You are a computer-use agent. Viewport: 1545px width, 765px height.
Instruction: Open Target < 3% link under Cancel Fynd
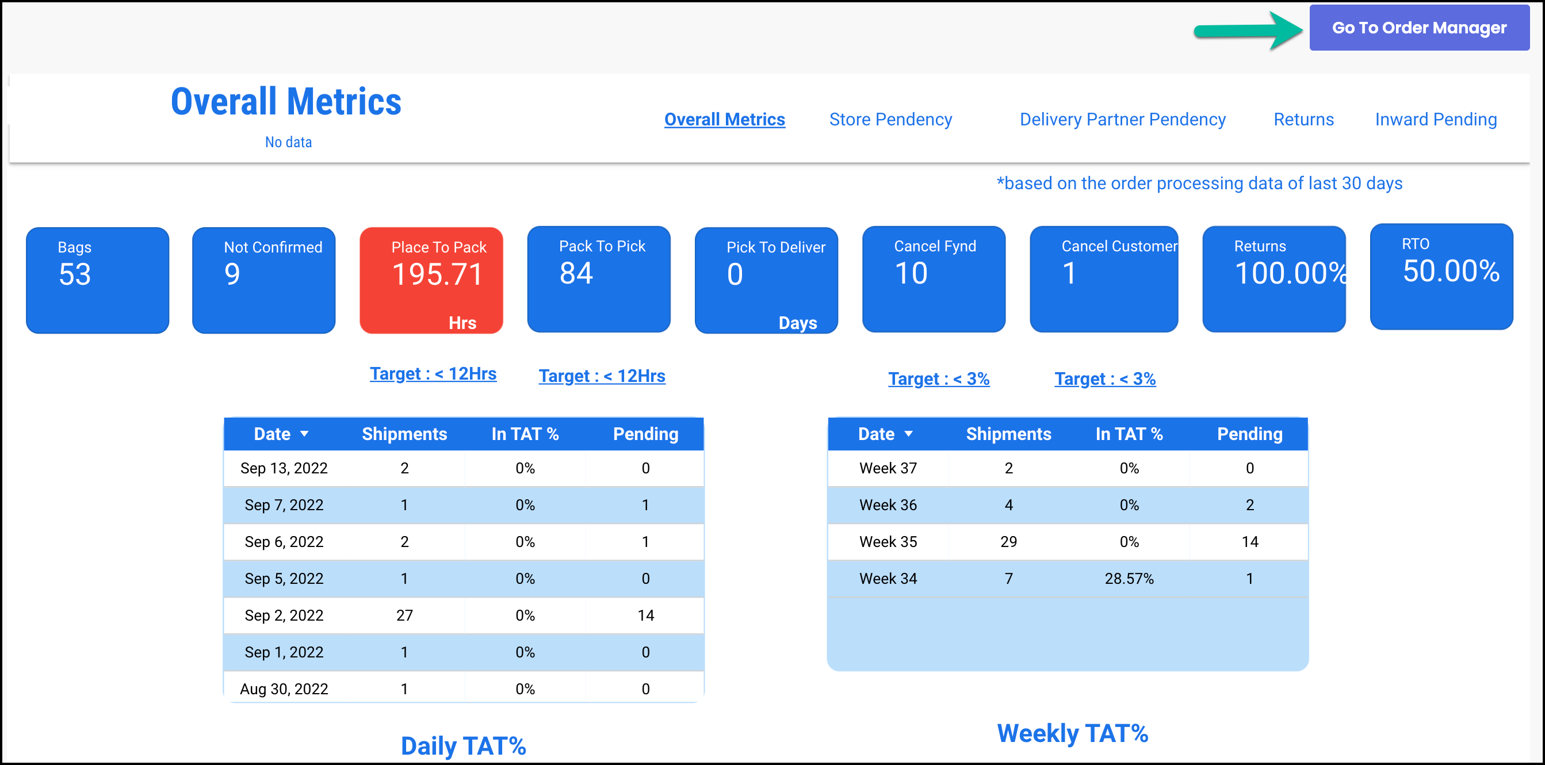[x=939, y=379]
